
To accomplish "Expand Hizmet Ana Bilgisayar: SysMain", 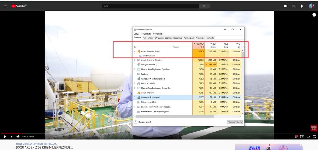I will point(135,69).
